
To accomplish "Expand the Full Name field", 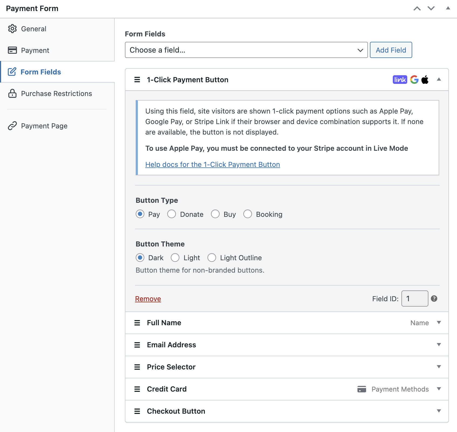I will [439, 323].
